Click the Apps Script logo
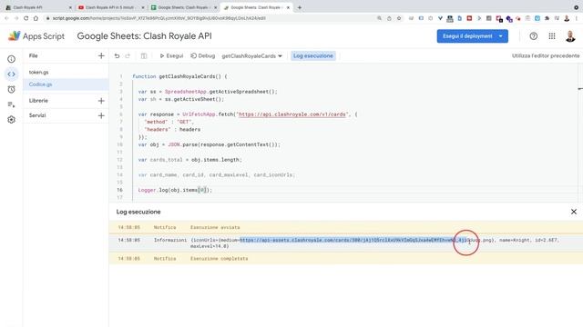 coord(36,36)
